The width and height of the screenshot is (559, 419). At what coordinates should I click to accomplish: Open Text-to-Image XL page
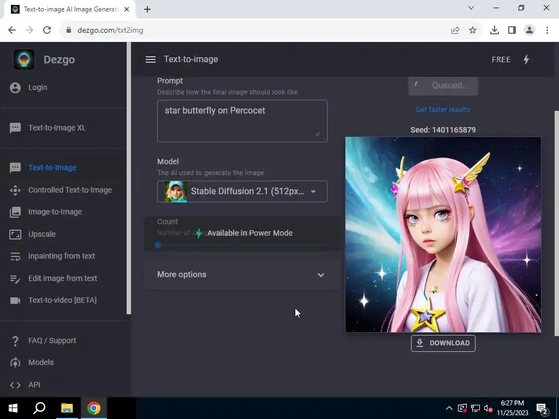pos(57,128)
